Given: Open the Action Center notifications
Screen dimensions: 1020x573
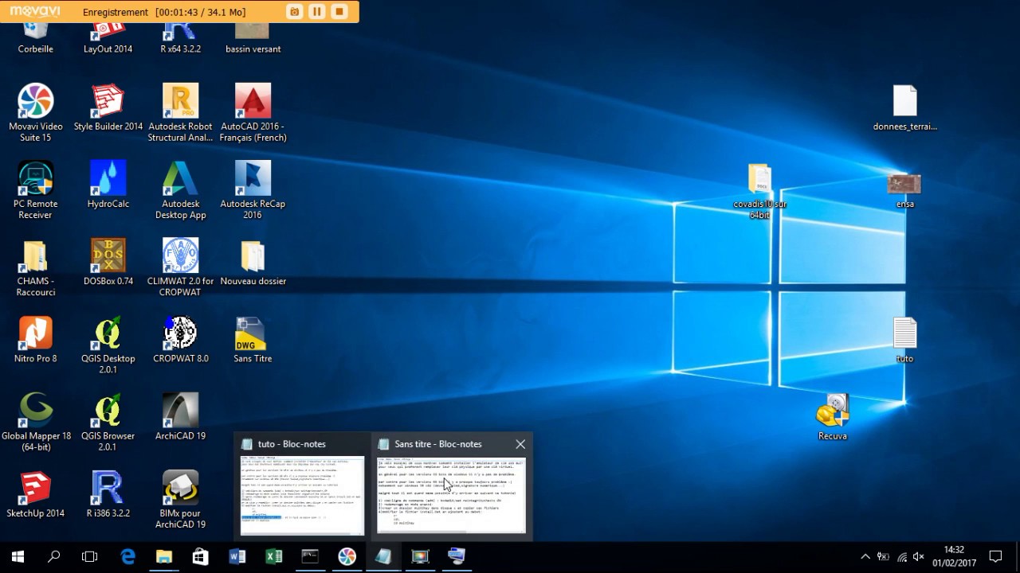Looking at the screenshot, I should pos(995,557).
